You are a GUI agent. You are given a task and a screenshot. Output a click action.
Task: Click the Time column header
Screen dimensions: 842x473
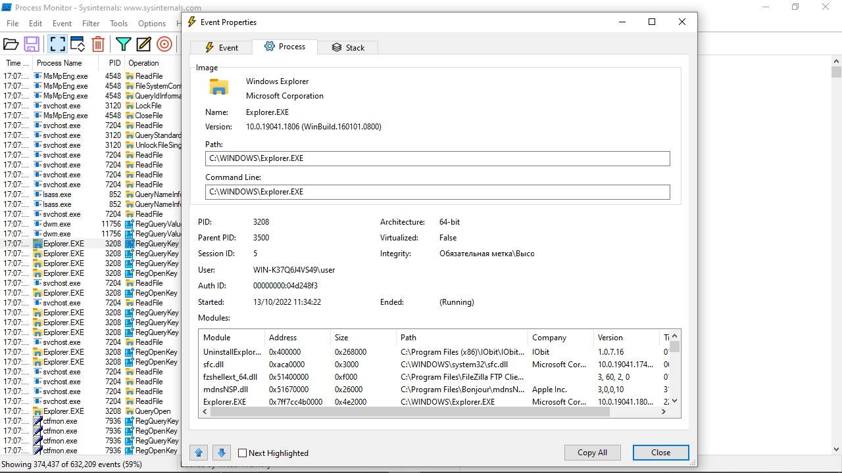tap(16, 63)
